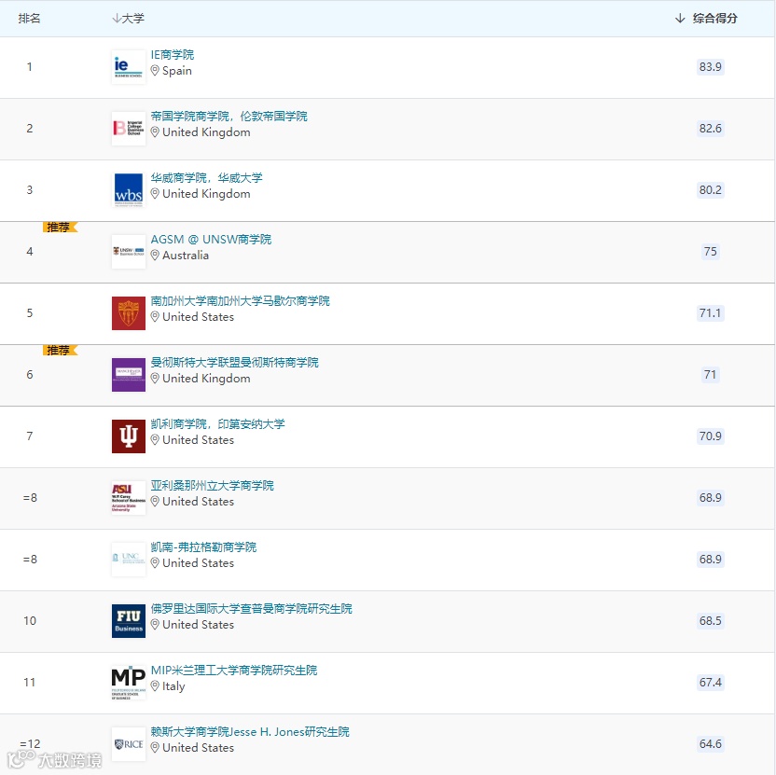
Task: Click location pin icon next to Italy
Action: point(155,685)
